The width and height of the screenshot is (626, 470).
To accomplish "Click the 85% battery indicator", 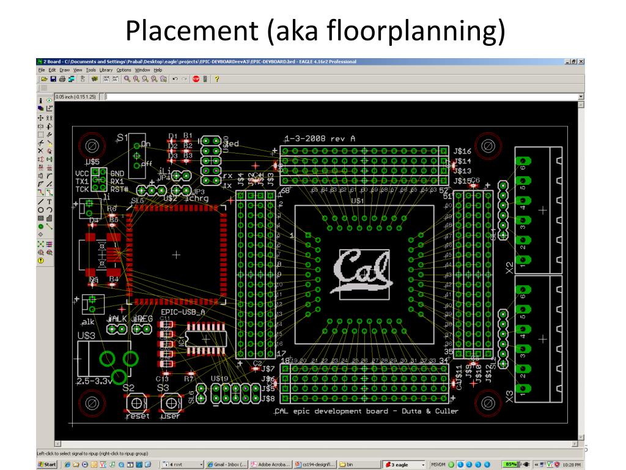I will 510,464.
